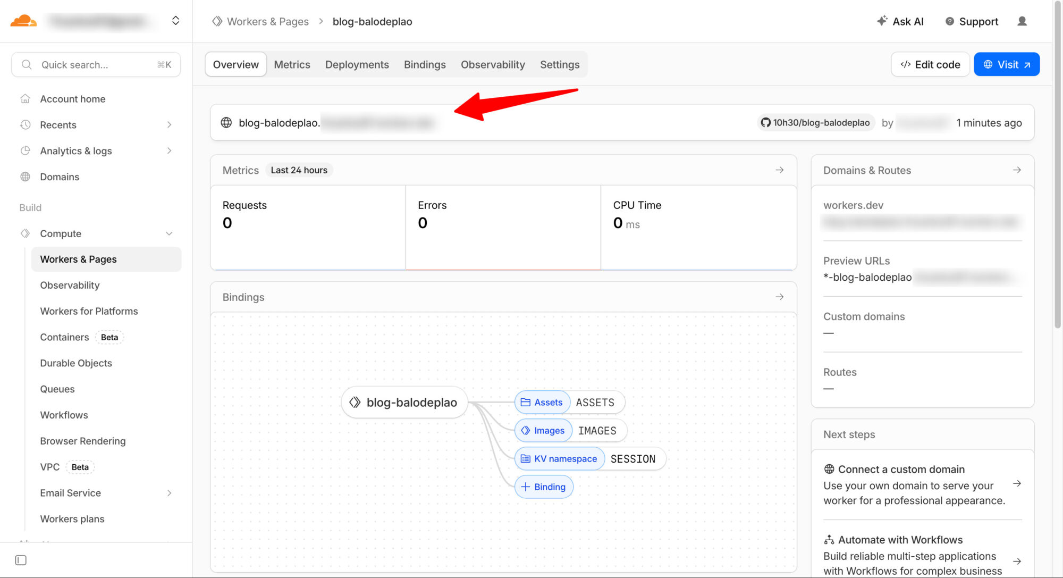Open the Bindings panel arrow icon
The image size is (1063, 578).
(x=779, y=297)
